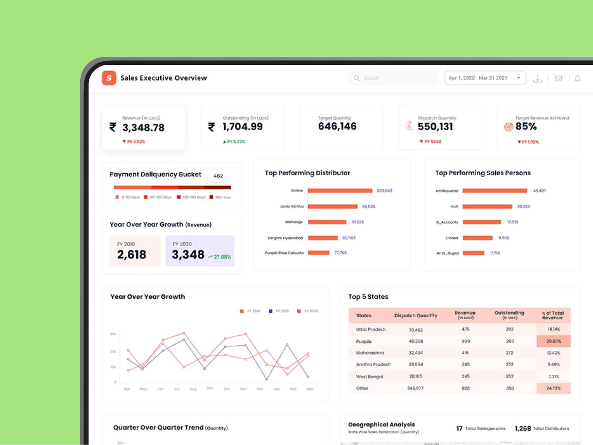Viewport: 593px width, 445px height.
Task: Click the Payment Deliquency progress bar
Action: [x=172, y=188]
